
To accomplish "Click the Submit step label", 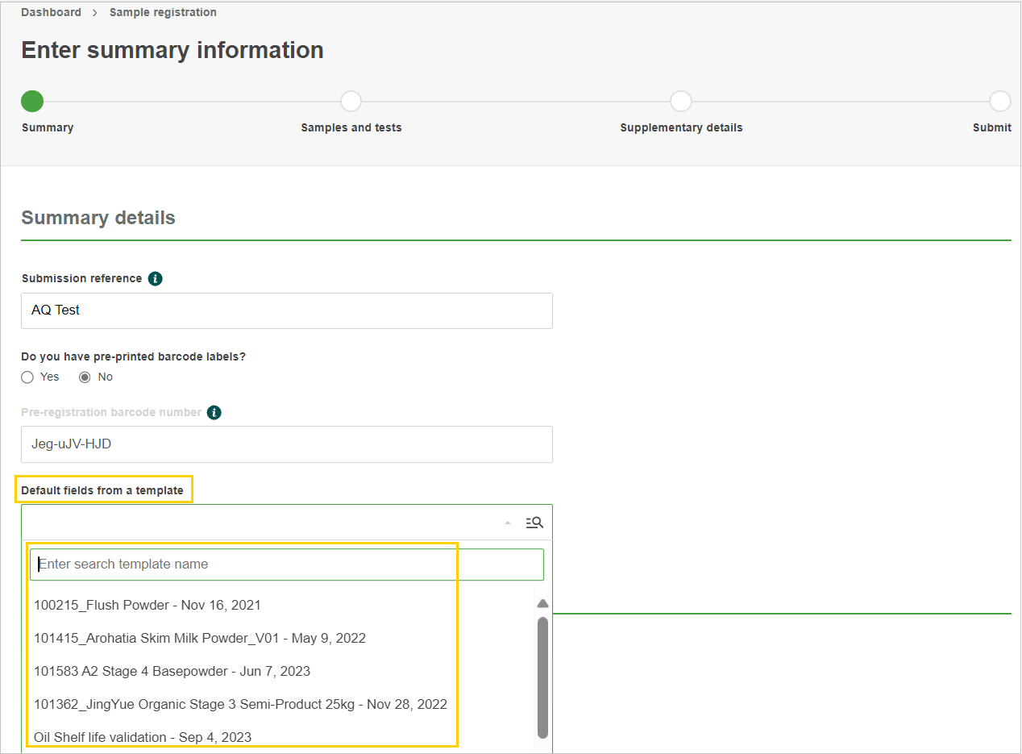I will point(992,127).
